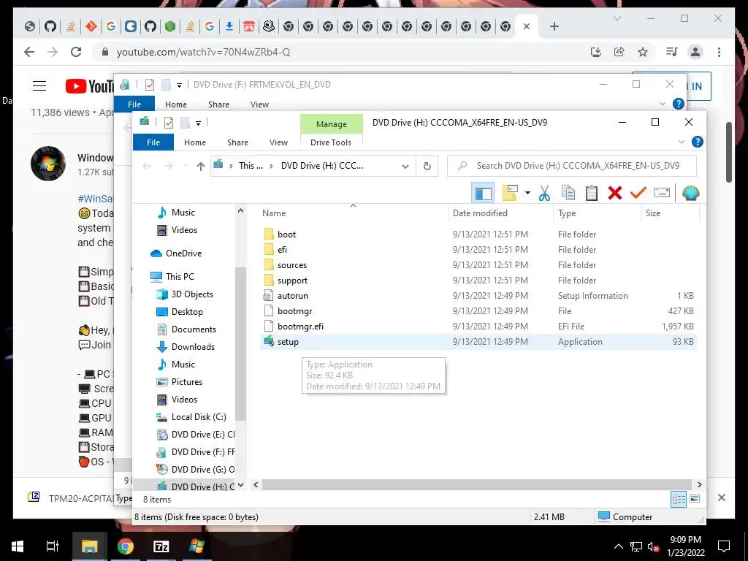Switch to details view using the status bar icon
748x561 pixels.
pos(679,499)
